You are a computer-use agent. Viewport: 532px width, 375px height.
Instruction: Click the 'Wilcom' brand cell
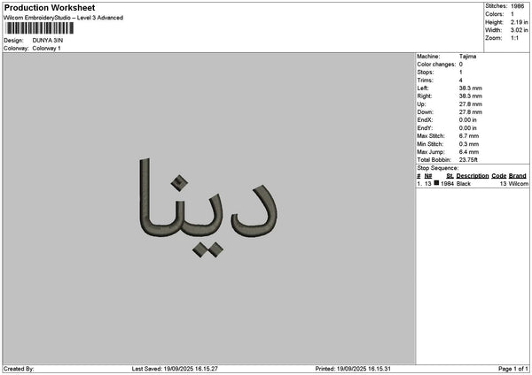(x=518, y=183)
